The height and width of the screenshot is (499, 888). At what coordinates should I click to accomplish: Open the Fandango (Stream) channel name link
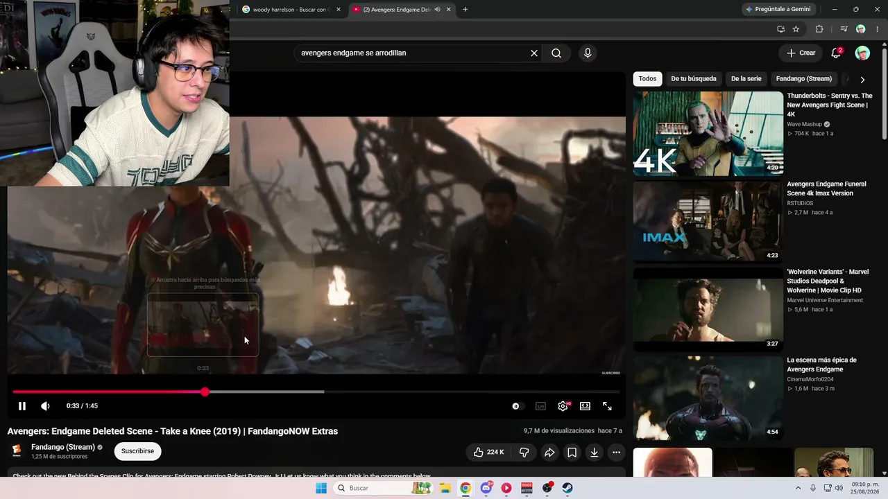point(63,447)
